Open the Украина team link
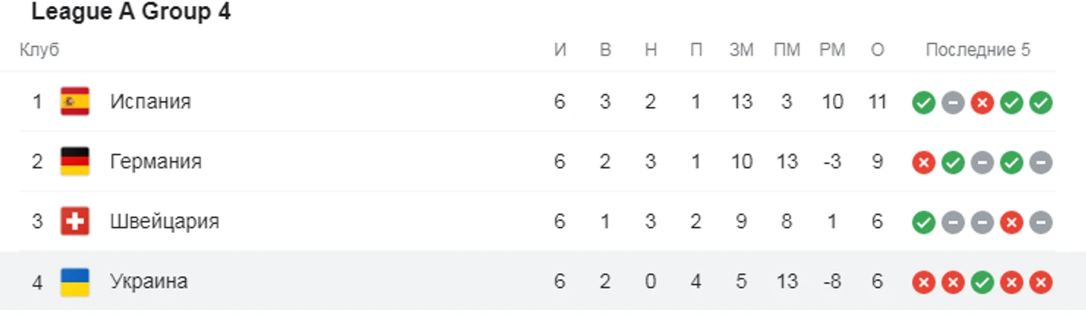This screenshot has width=1086, height=323. point(149,281)
